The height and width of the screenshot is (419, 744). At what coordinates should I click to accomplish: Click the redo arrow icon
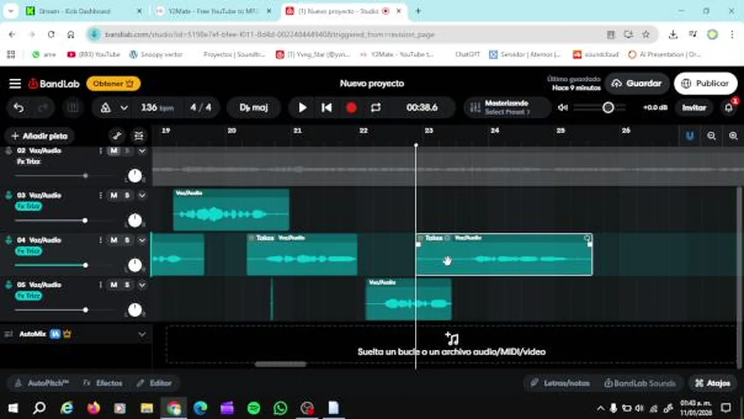42,108
